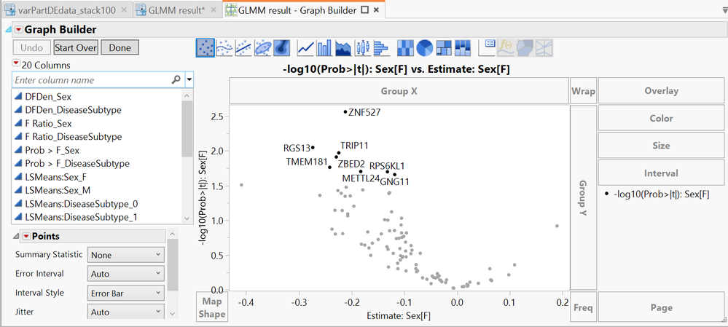Screen dimensions: 728x327
Task: Select the Line of Fit icon
Action: click(243, 47)
